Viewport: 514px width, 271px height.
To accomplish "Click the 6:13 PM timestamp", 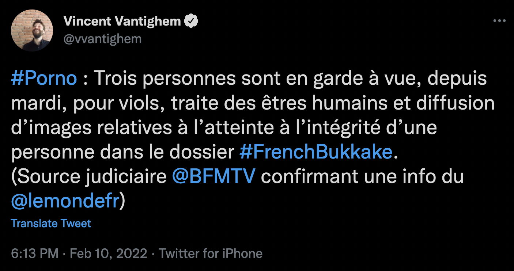I will coord(34,253).
